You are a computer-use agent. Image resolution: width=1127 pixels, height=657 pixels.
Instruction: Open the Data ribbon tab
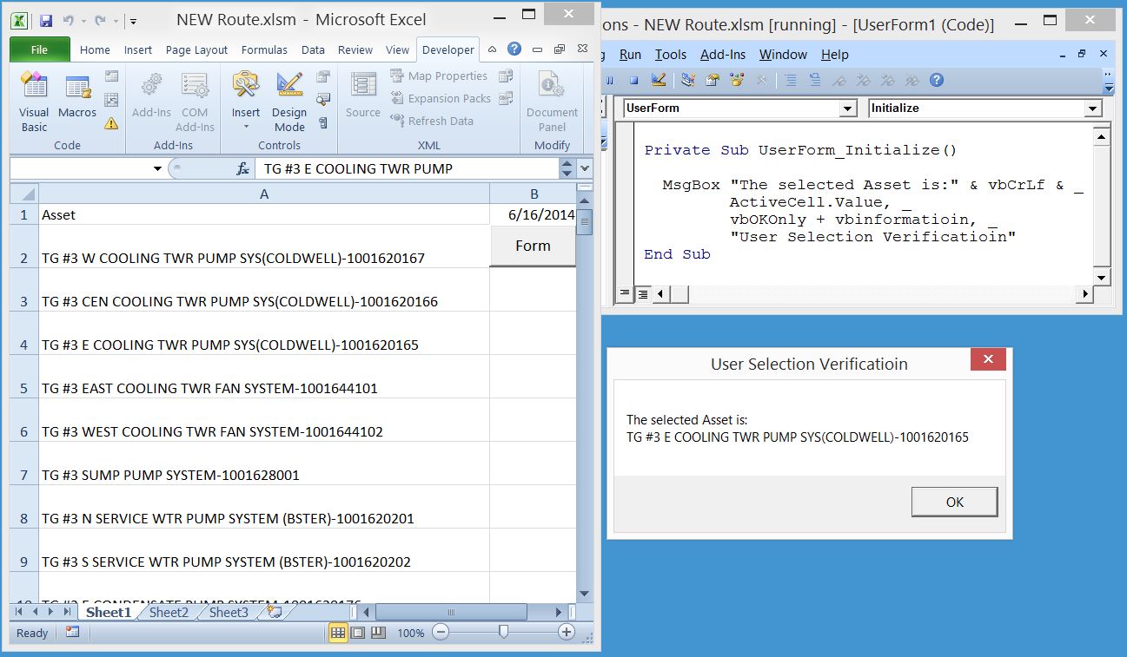pos(313,50)
